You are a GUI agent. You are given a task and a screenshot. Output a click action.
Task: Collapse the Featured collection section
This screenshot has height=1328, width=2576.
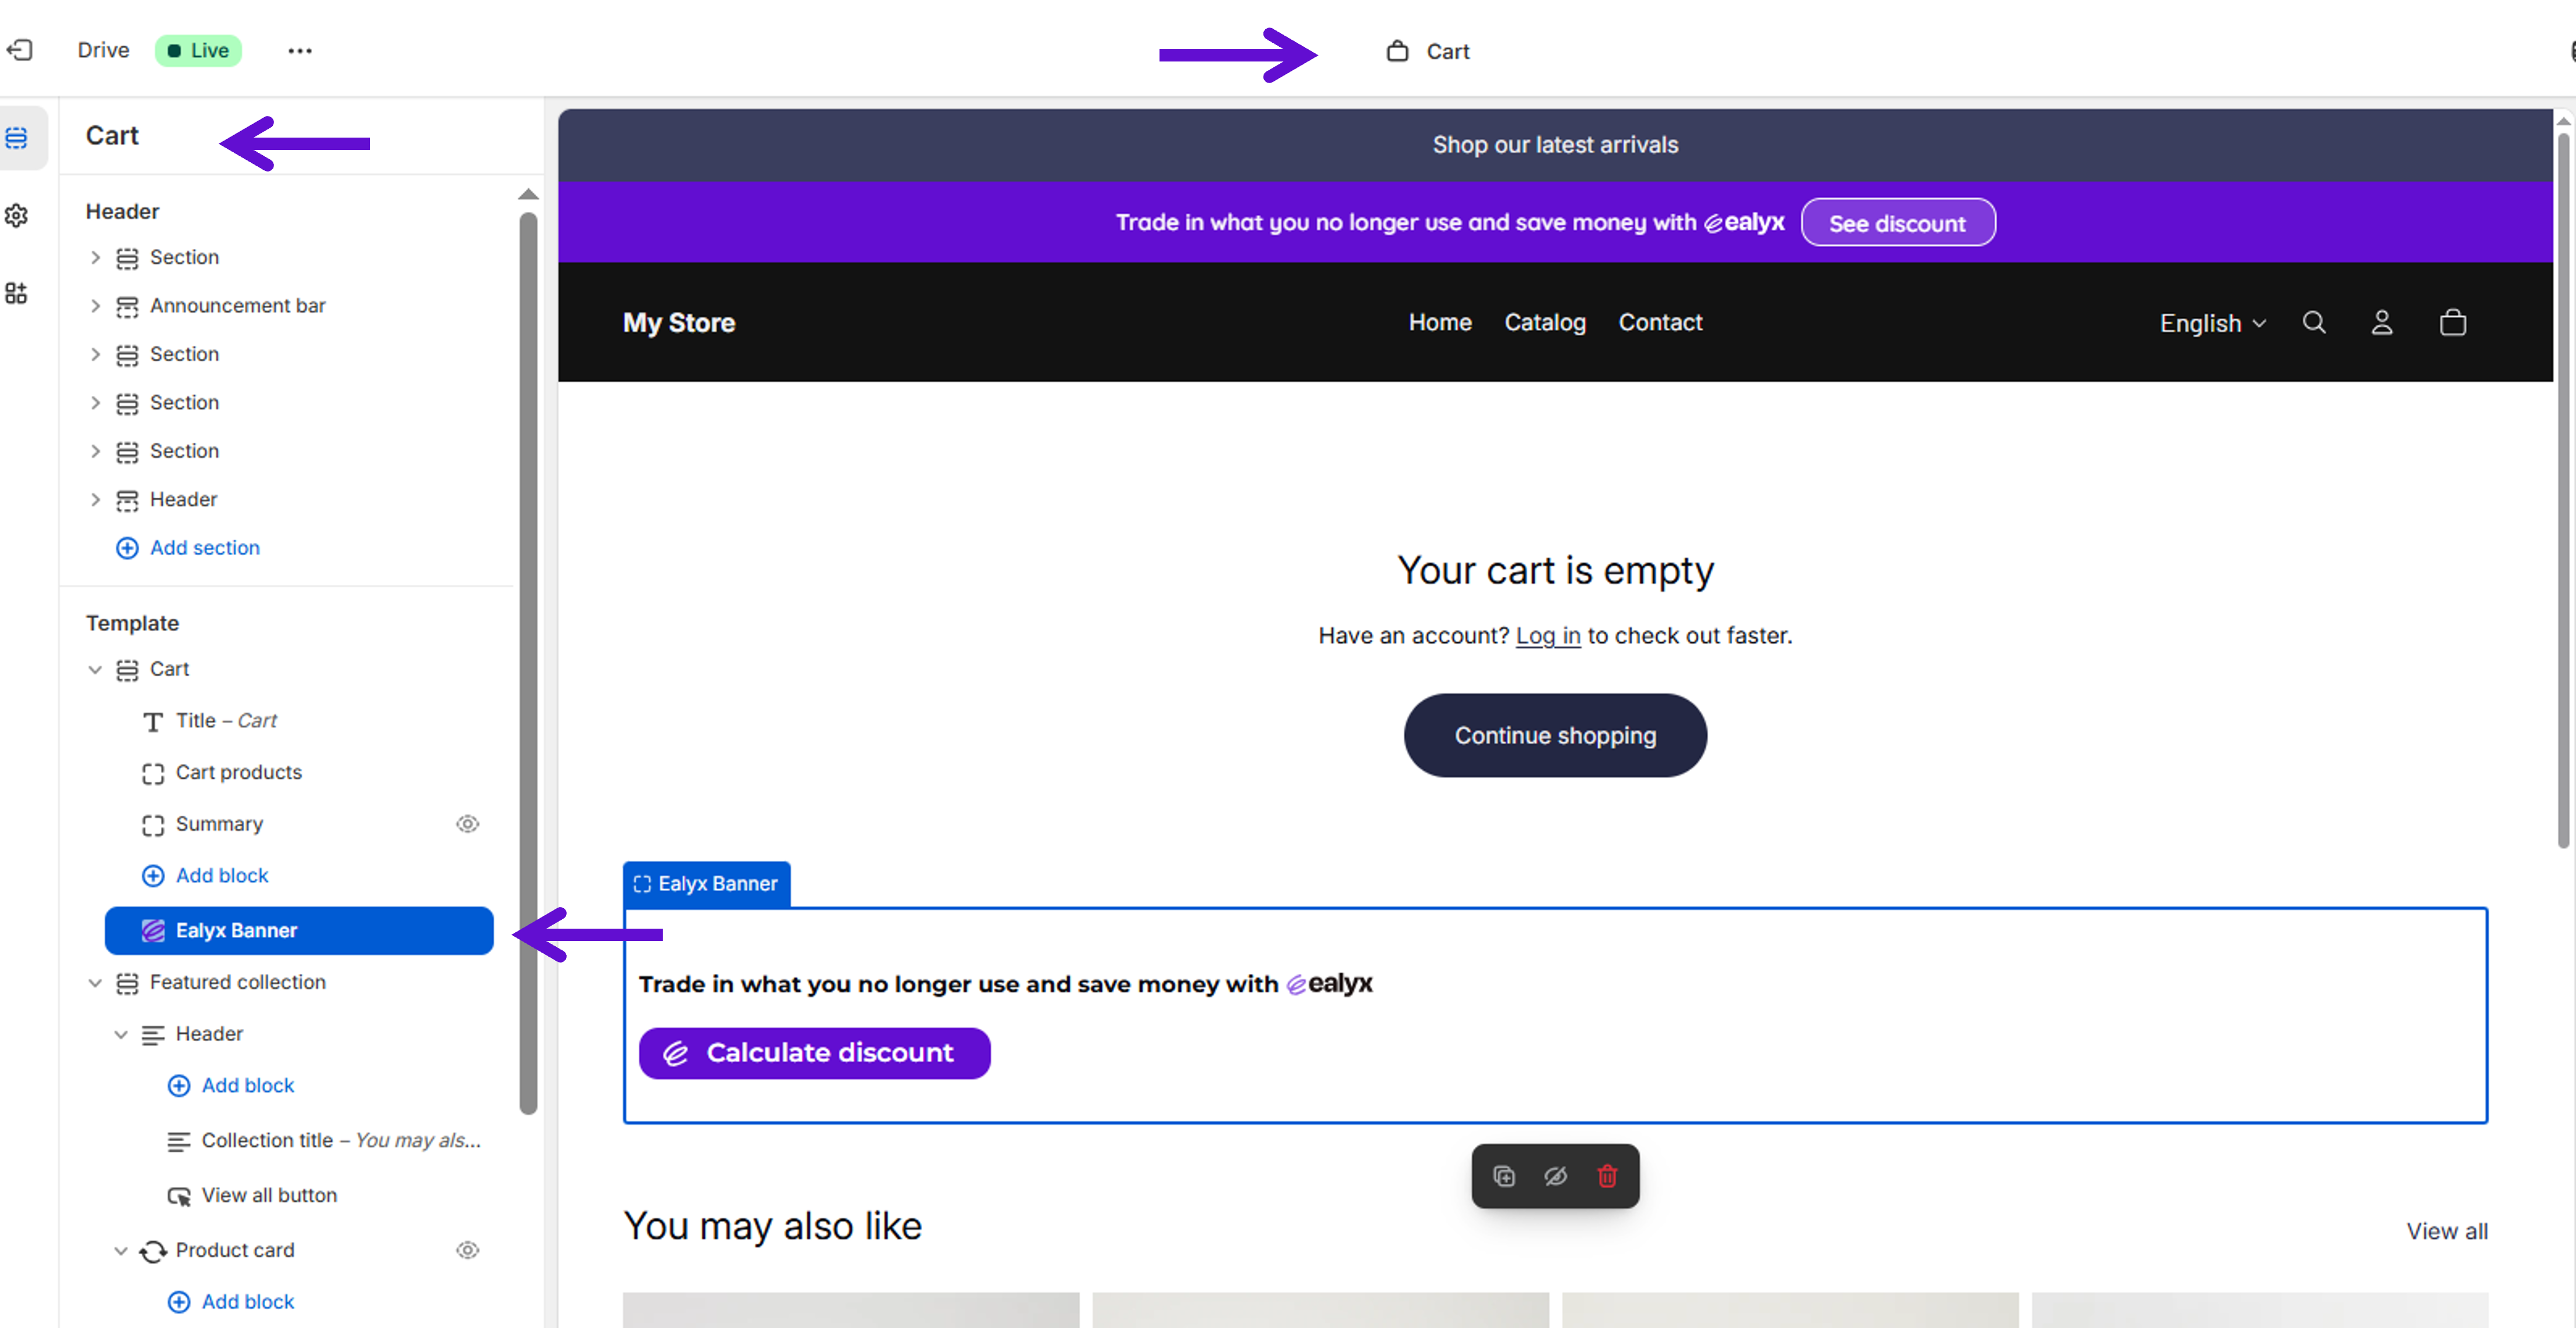click(x=95, y=983)
